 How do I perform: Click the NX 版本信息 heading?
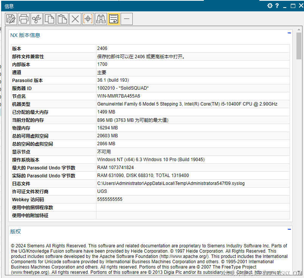[x=25, y=35]
